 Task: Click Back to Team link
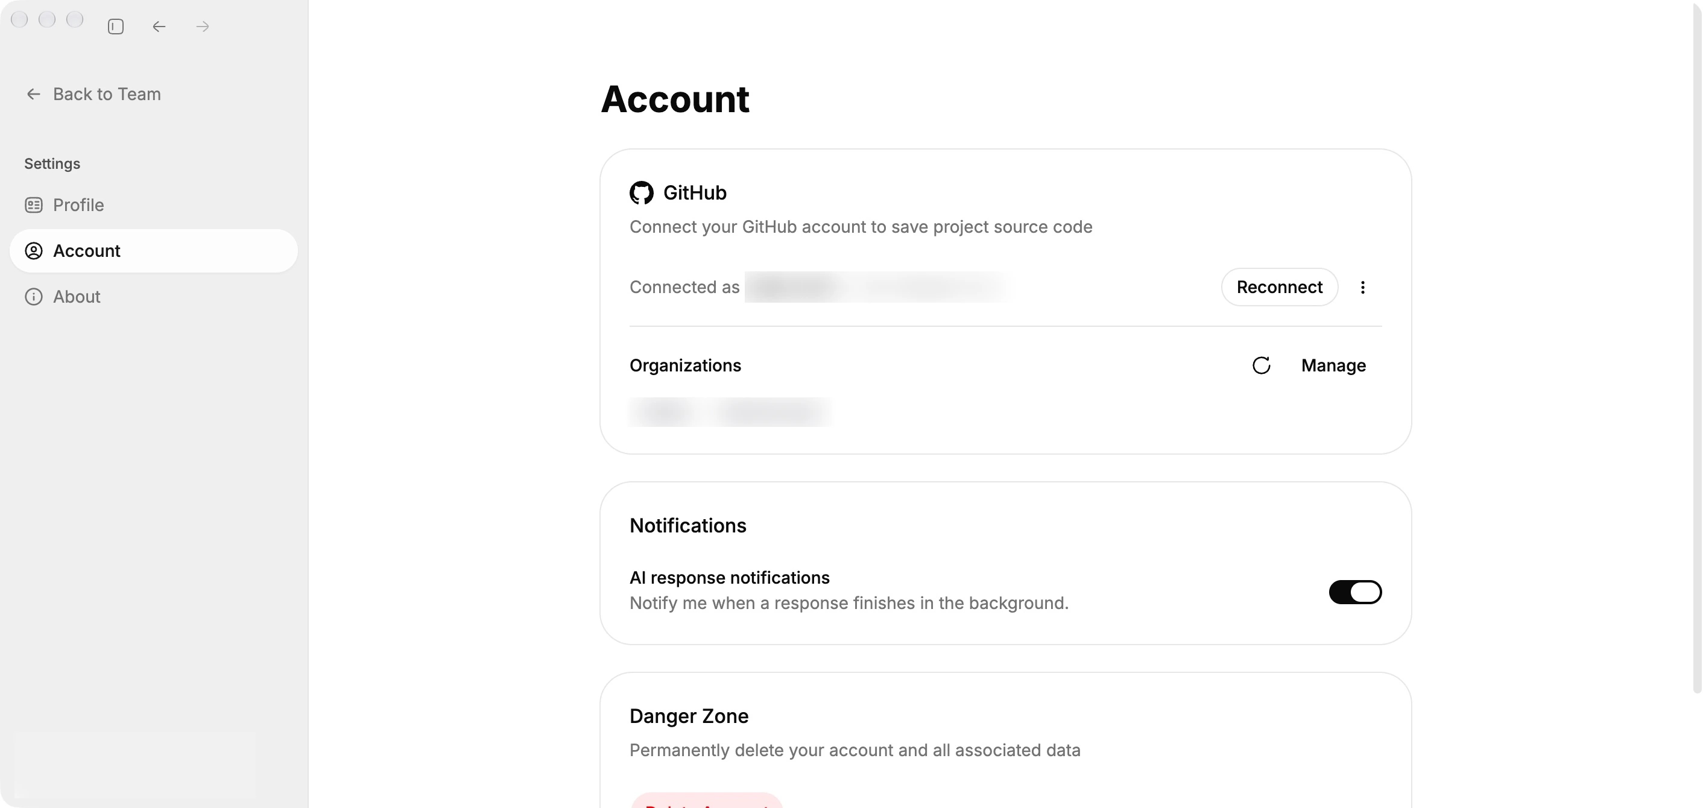point(93,94)
